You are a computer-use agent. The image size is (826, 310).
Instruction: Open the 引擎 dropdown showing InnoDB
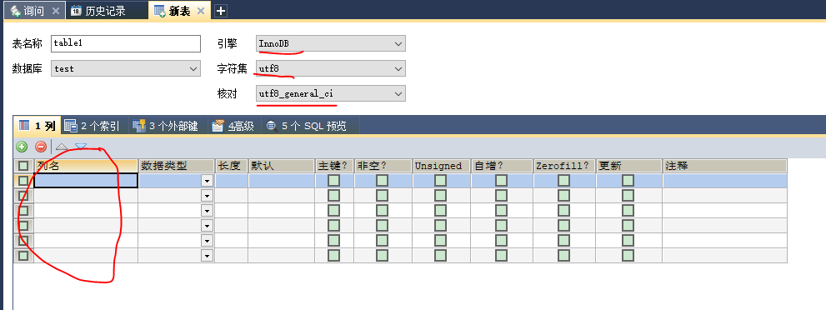coord(331,43)
